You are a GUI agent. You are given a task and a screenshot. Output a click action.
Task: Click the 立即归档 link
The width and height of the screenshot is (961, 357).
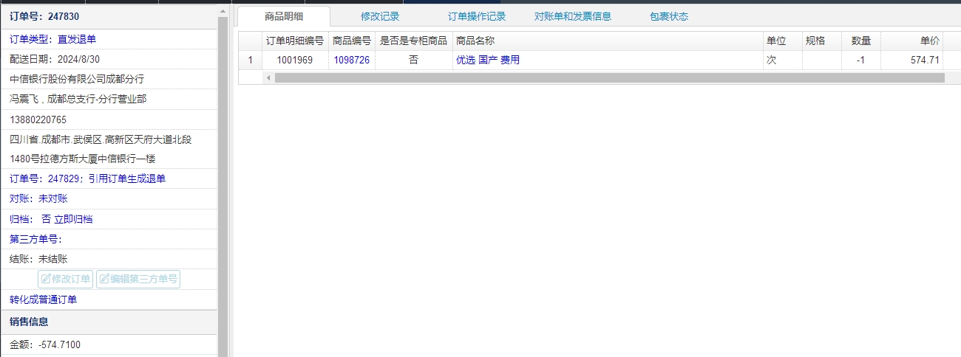pyautogui.click(x=73, y=219)
